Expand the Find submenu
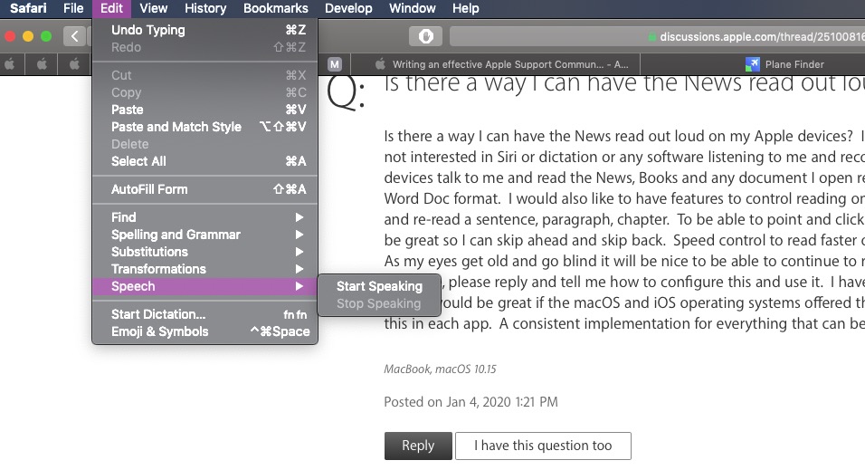Image resolution: width=865 pixels, height=470 pixels. point(204,217)
